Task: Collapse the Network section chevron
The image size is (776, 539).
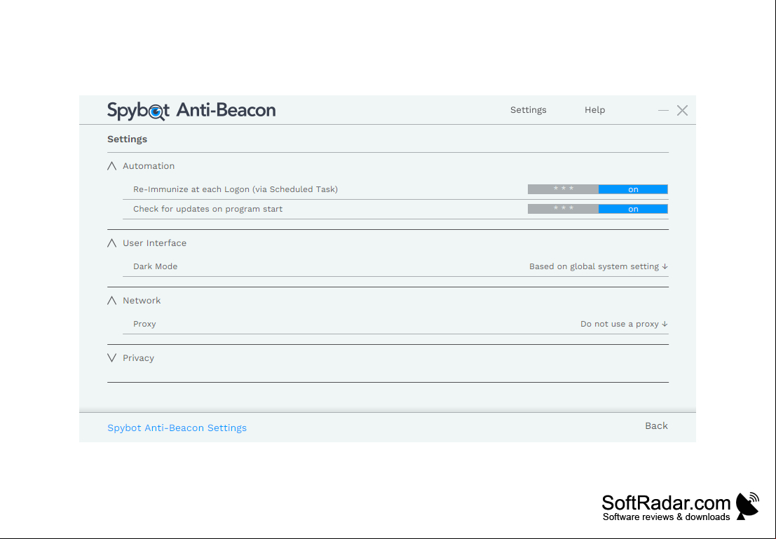Action: click(x=112, y=301)
